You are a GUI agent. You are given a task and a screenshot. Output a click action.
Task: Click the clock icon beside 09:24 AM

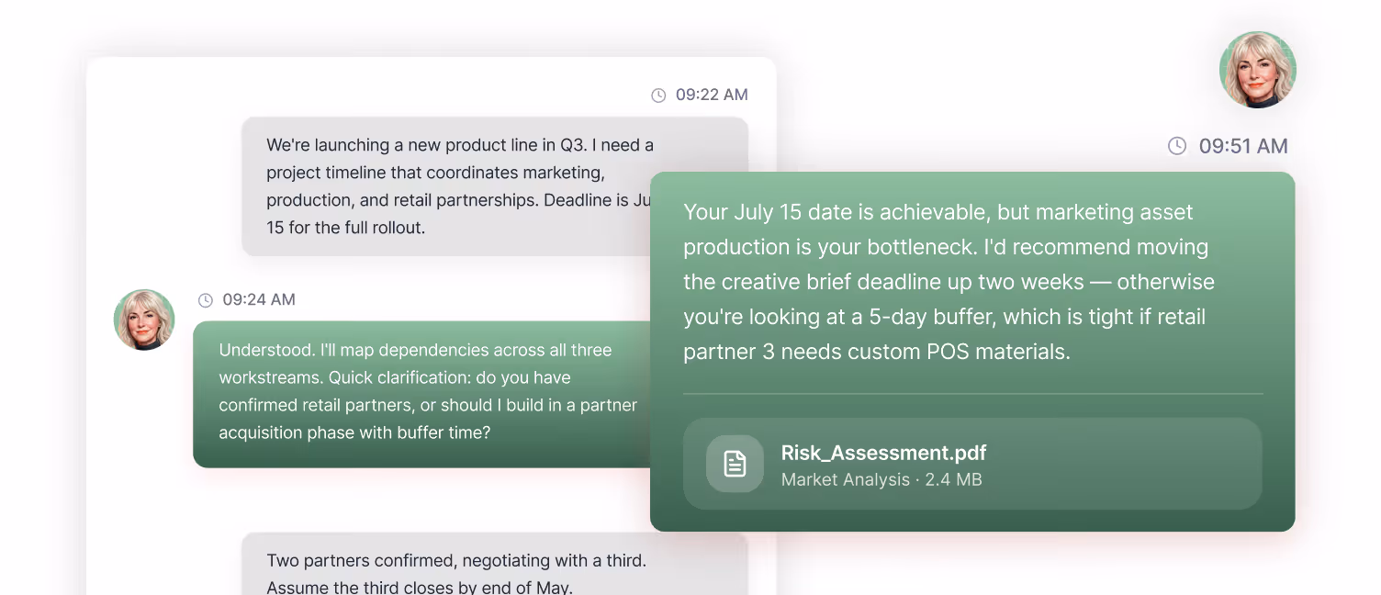coord(204,299)
